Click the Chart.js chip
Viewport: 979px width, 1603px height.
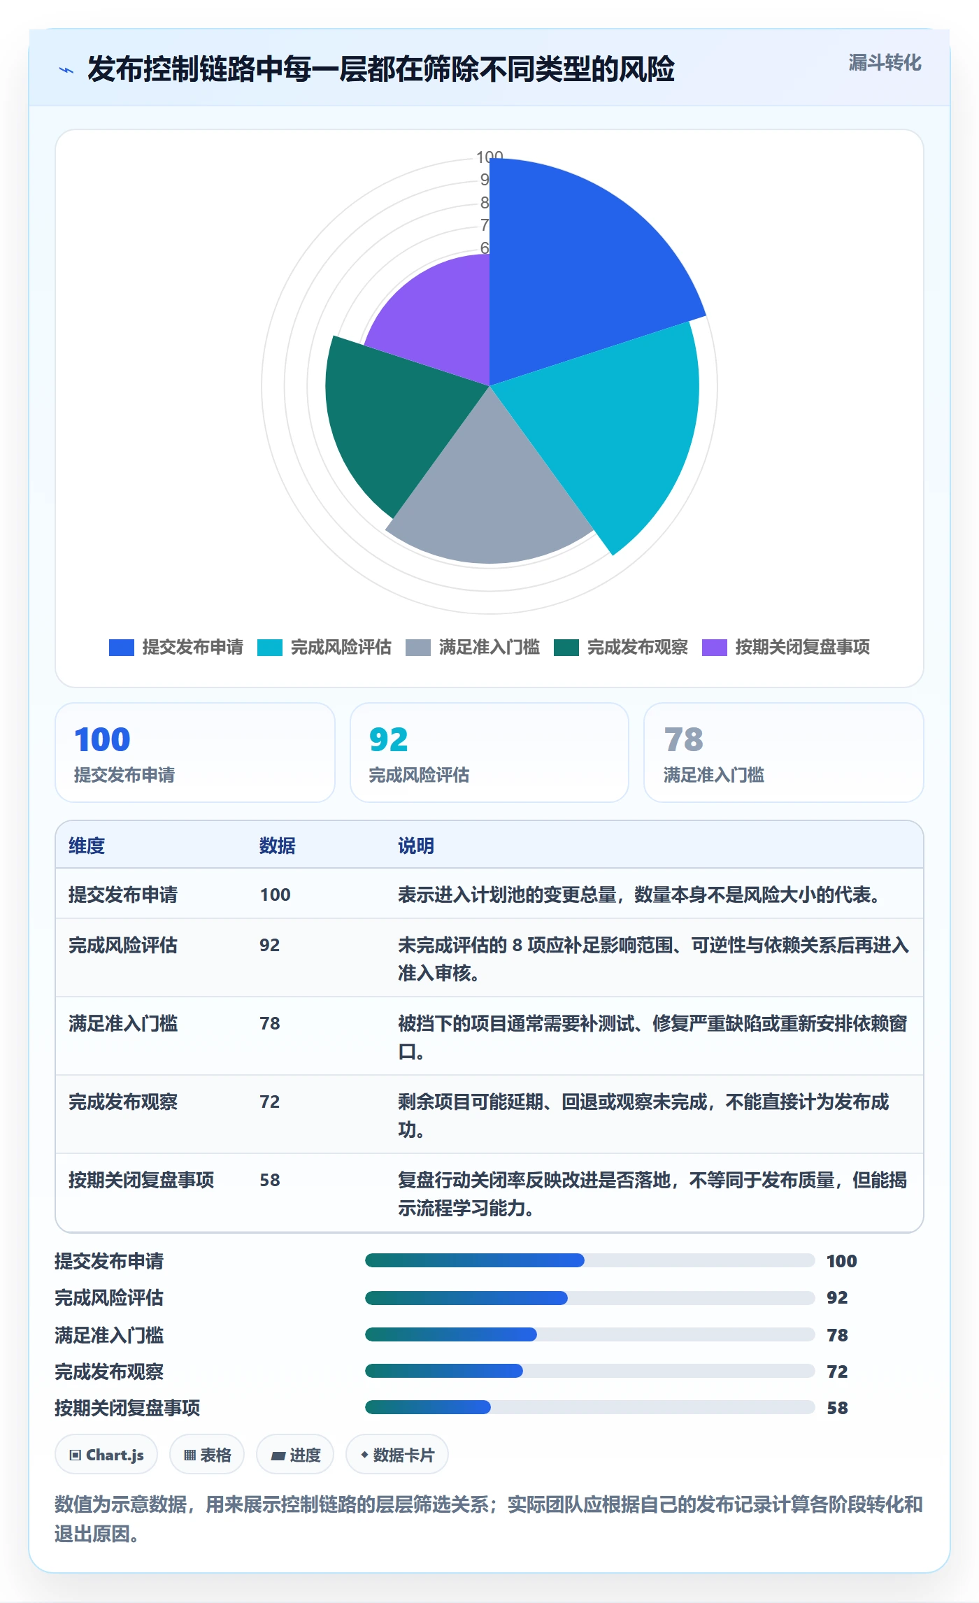[106, 1455]
